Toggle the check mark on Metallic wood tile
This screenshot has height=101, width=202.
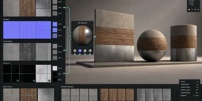(x=34, y=81)
